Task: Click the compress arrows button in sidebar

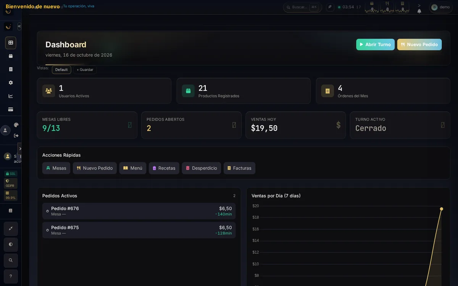Action: 11,228
